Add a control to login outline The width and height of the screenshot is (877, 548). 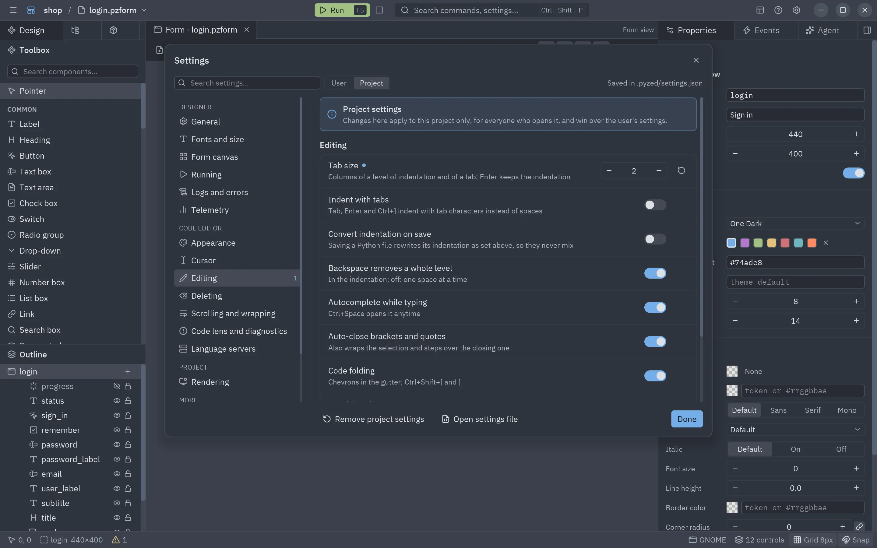click(128, 371)
